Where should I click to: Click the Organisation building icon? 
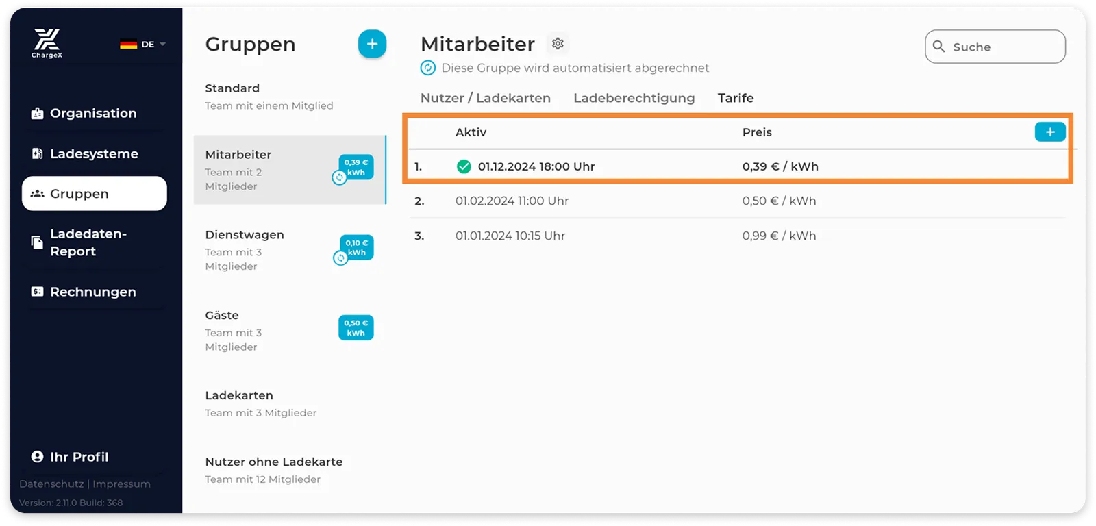pos(38,114)
